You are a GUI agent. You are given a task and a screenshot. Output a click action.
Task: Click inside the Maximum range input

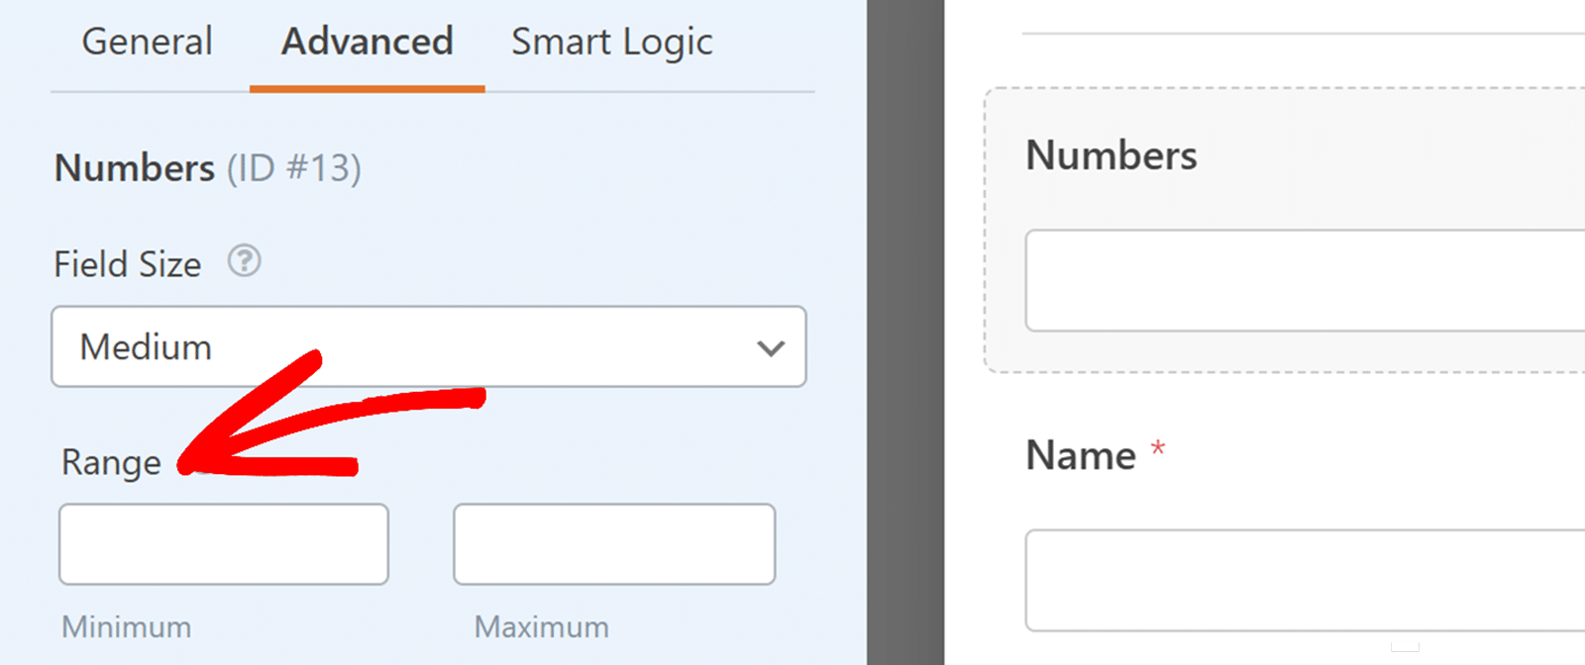pos(613,544)
